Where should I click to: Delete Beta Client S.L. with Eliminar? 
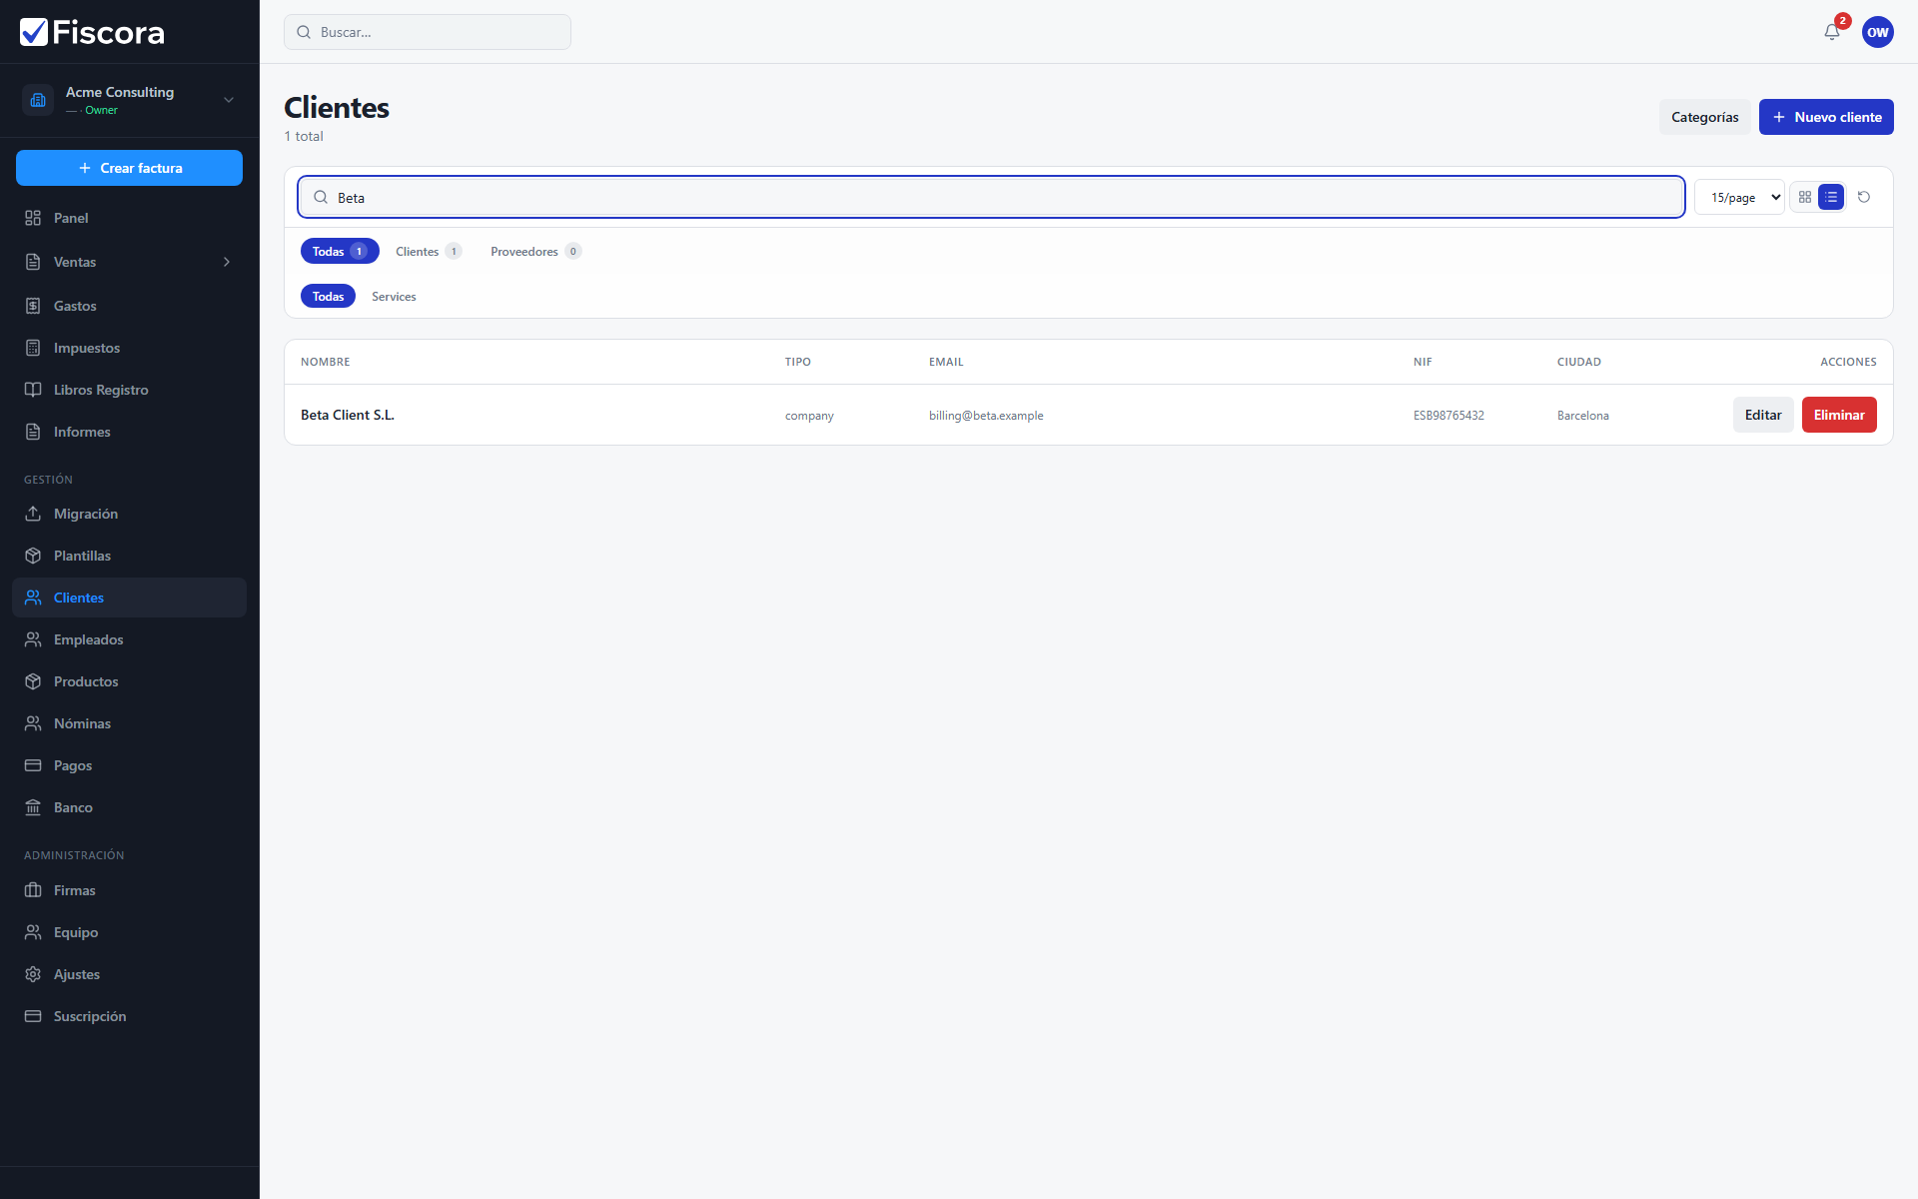[1839, 415]
